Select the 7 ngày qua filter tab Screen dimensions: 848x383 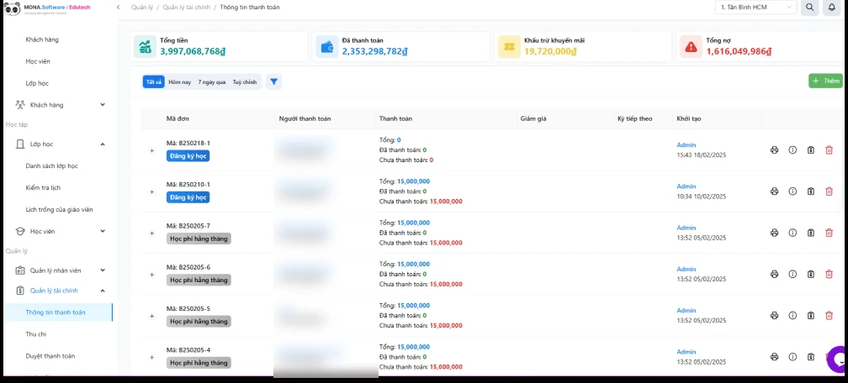212,82
